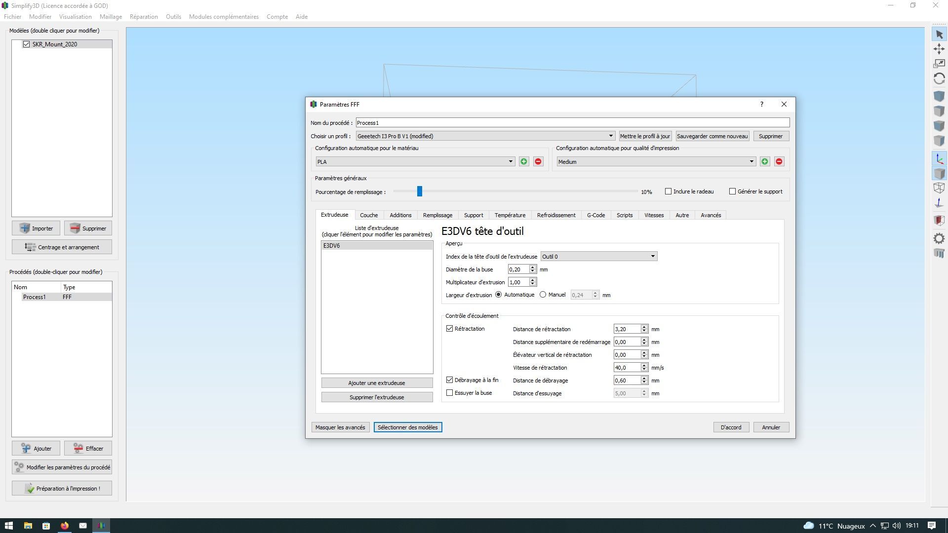This screenshot has width=948, height=533.
Task: Toggle the coordinate axes display icon
Action: point(939,159)
